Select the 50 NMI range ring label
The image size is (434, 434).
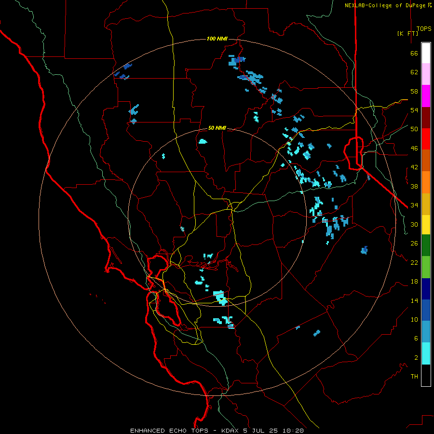(217, 128)
